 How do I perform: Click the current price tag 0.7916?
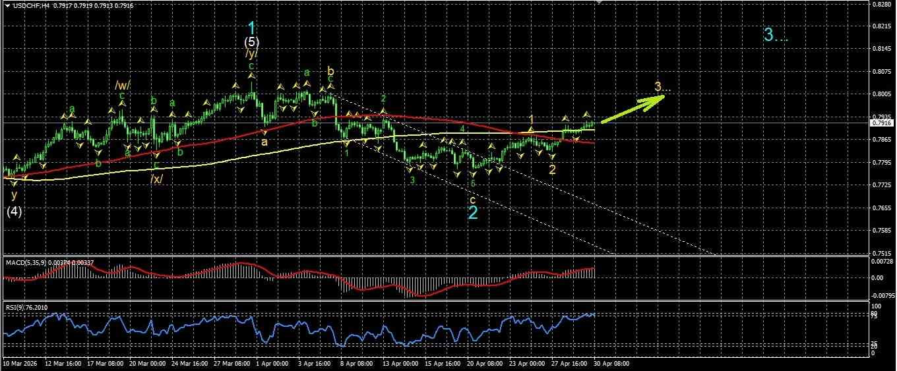(882, 123)
